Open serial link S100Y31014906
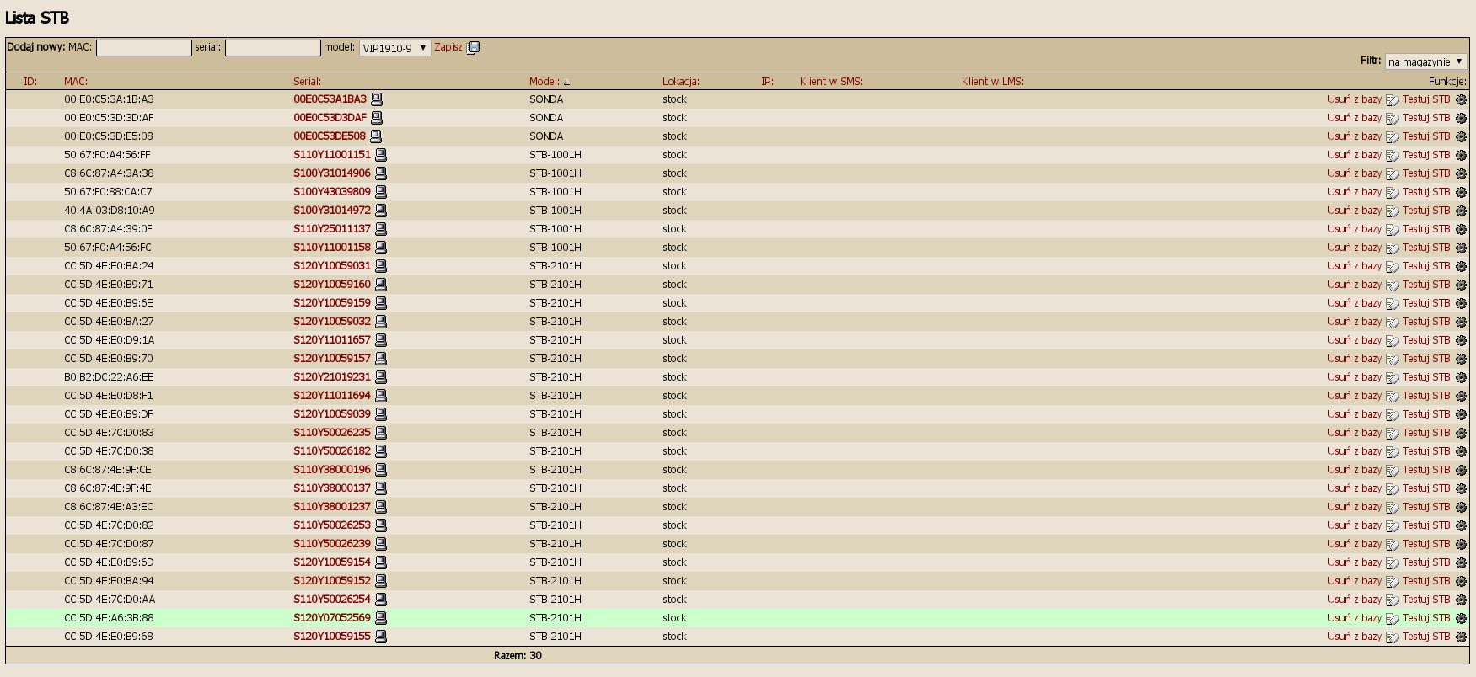 tap(332, 173)
